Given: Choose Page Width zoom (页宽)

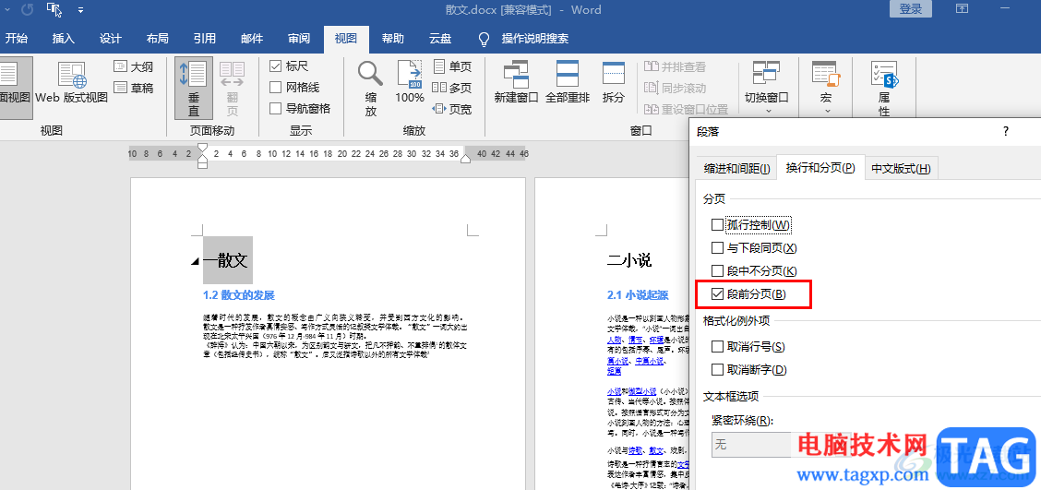Looking at the screenshot, I should (452, 109).
